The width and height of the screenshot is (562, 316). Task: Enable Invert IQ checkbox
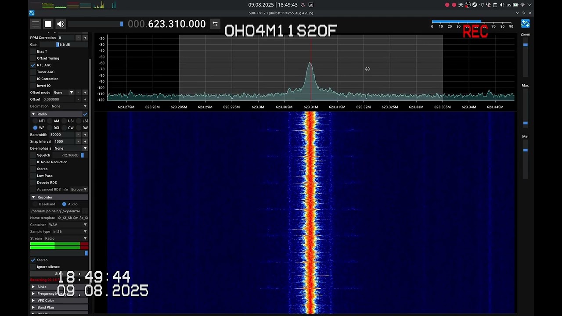33,86
